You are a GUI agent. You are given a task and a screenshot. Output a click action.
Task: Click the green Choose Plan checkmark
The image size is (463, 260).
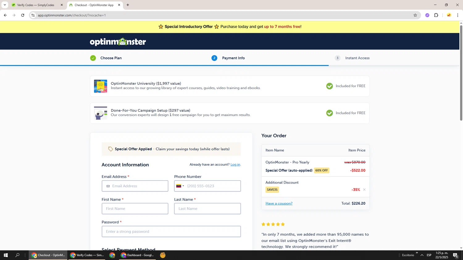(93, 58)
